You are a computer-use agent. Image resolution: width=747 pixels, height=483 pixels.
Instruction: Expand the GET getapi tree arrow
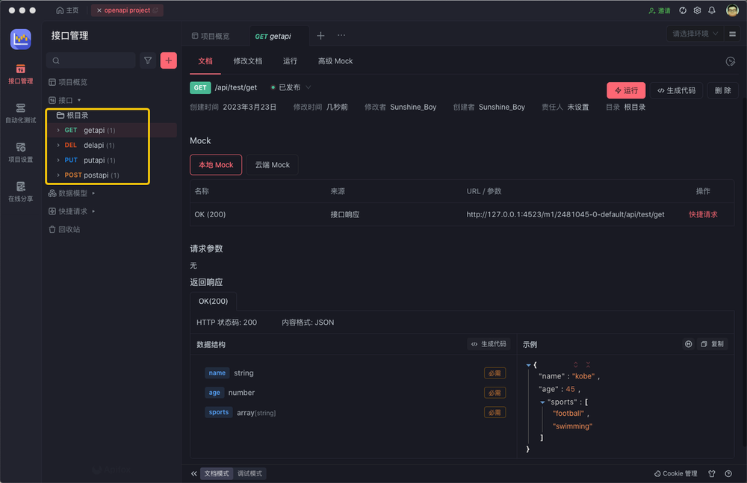tap(58, 130)
